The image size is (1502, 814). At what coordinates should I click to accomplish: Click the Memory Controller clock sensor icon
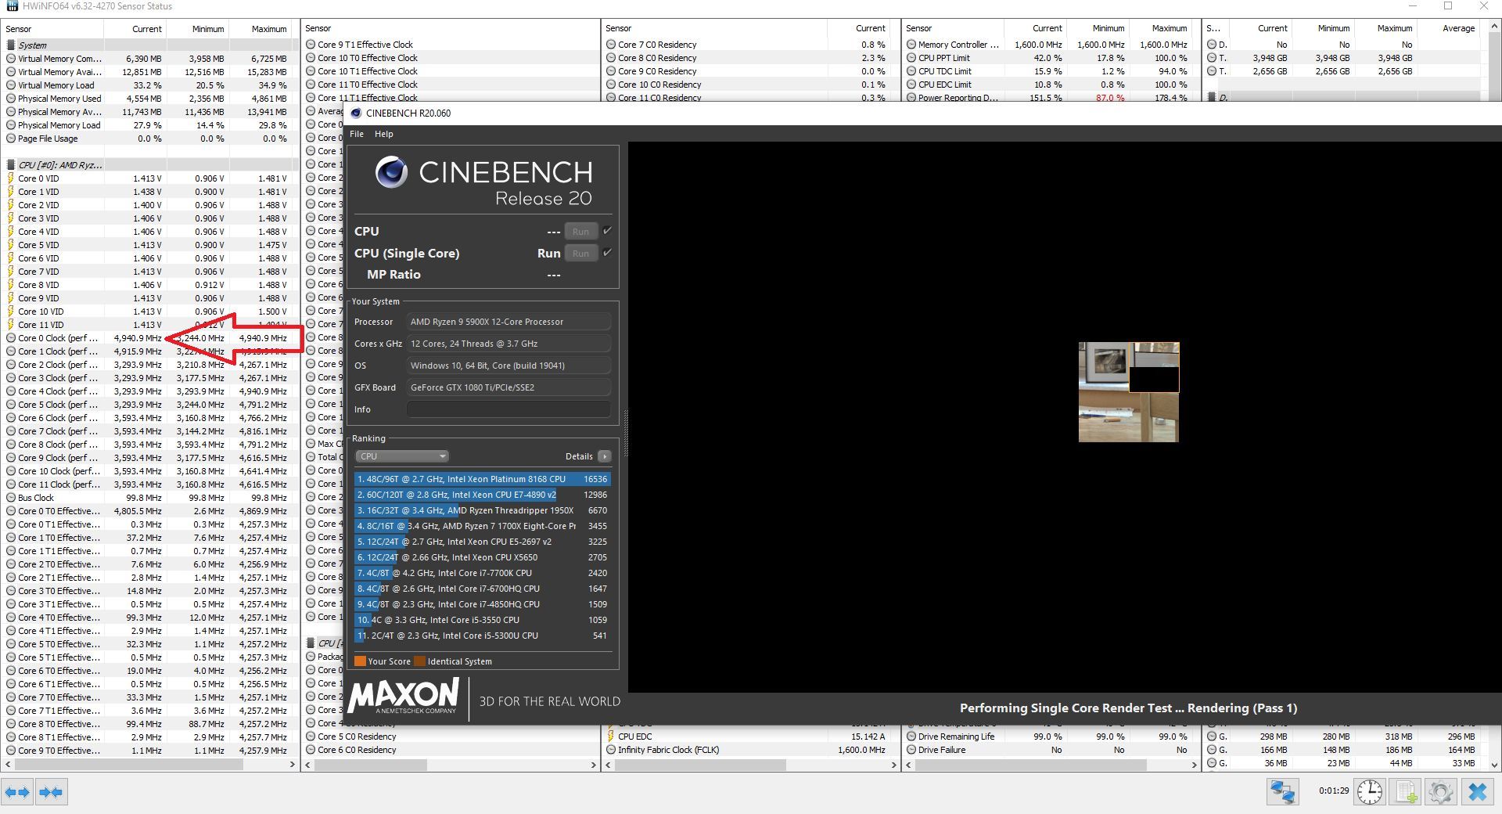click(911, 45)
